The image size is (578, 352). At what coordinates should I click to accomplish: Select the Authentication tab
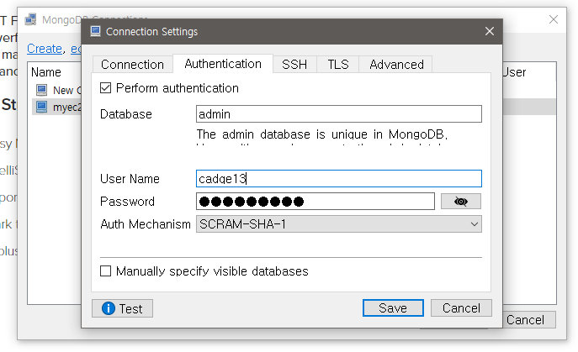pos(223,64)
